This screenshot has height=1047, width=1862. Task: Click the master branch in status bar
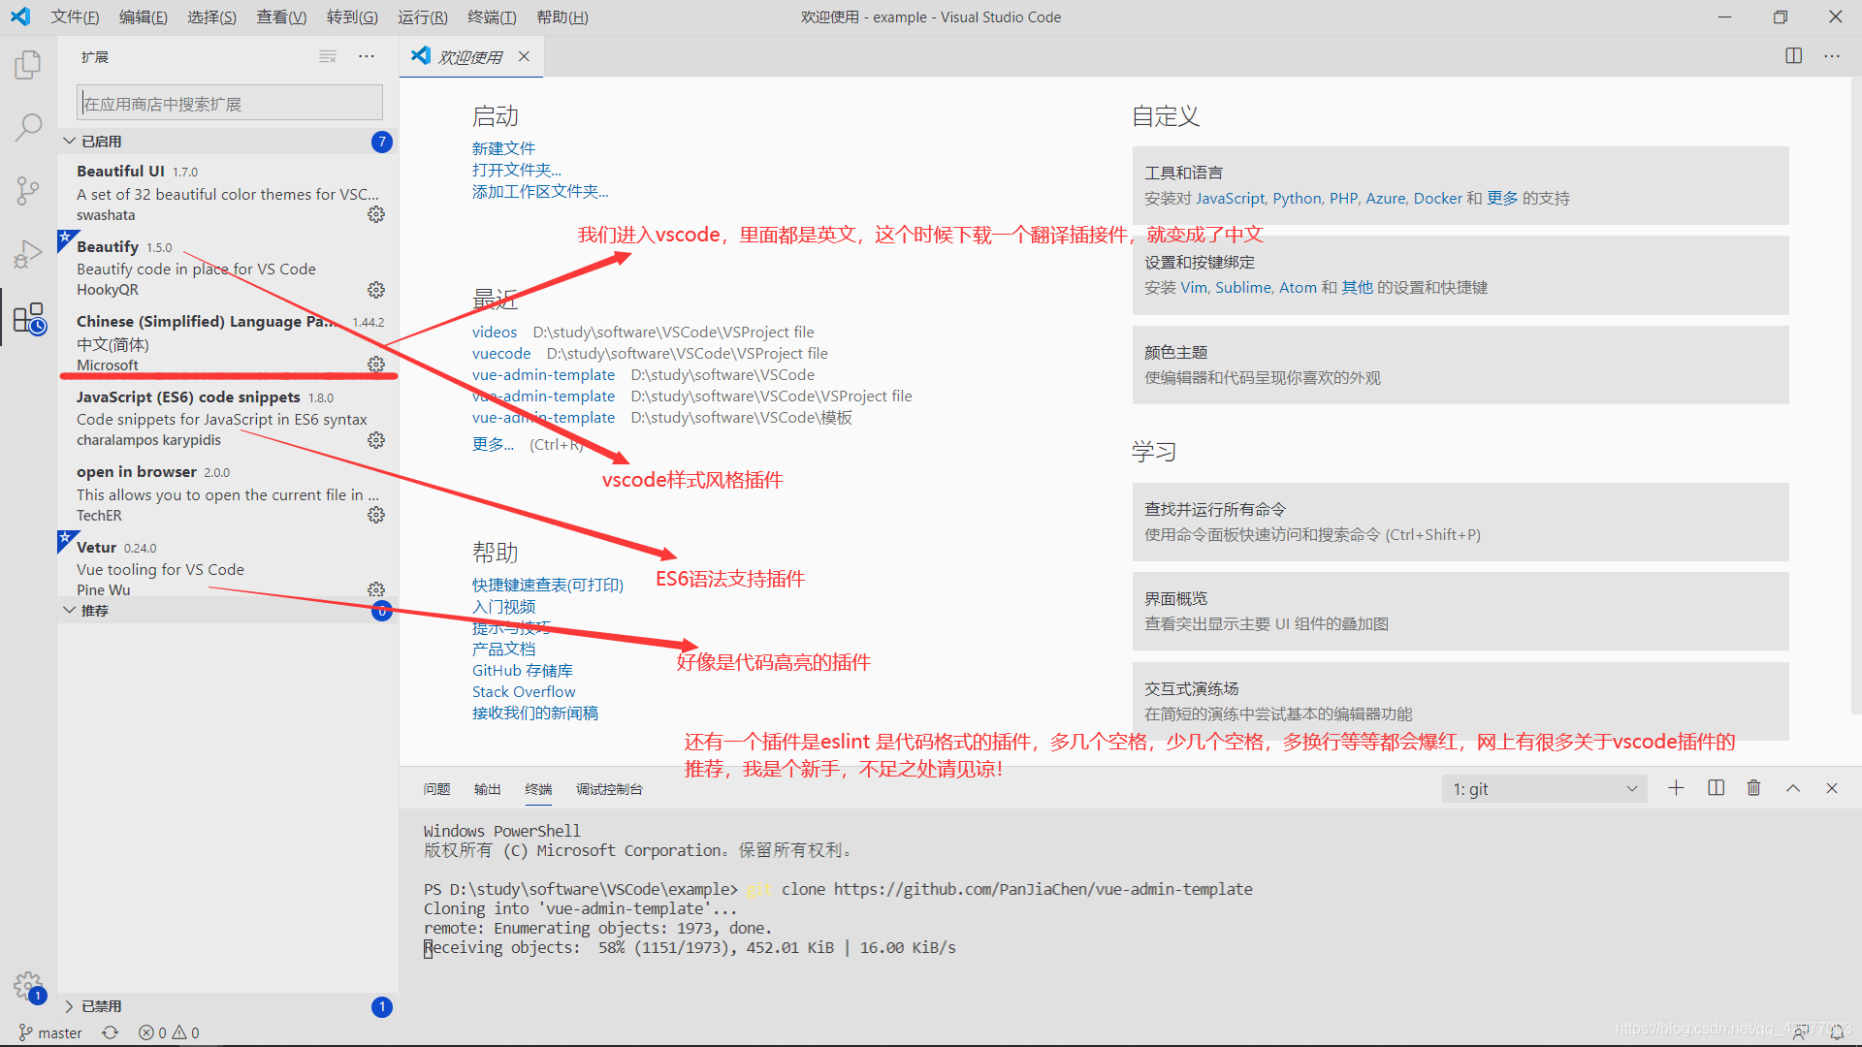click(50, 1032)
